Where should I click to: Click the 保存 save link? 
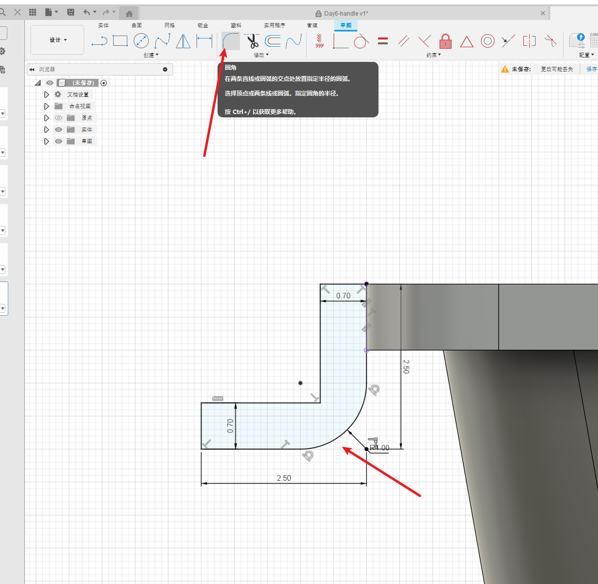click(x=591, y=69)
